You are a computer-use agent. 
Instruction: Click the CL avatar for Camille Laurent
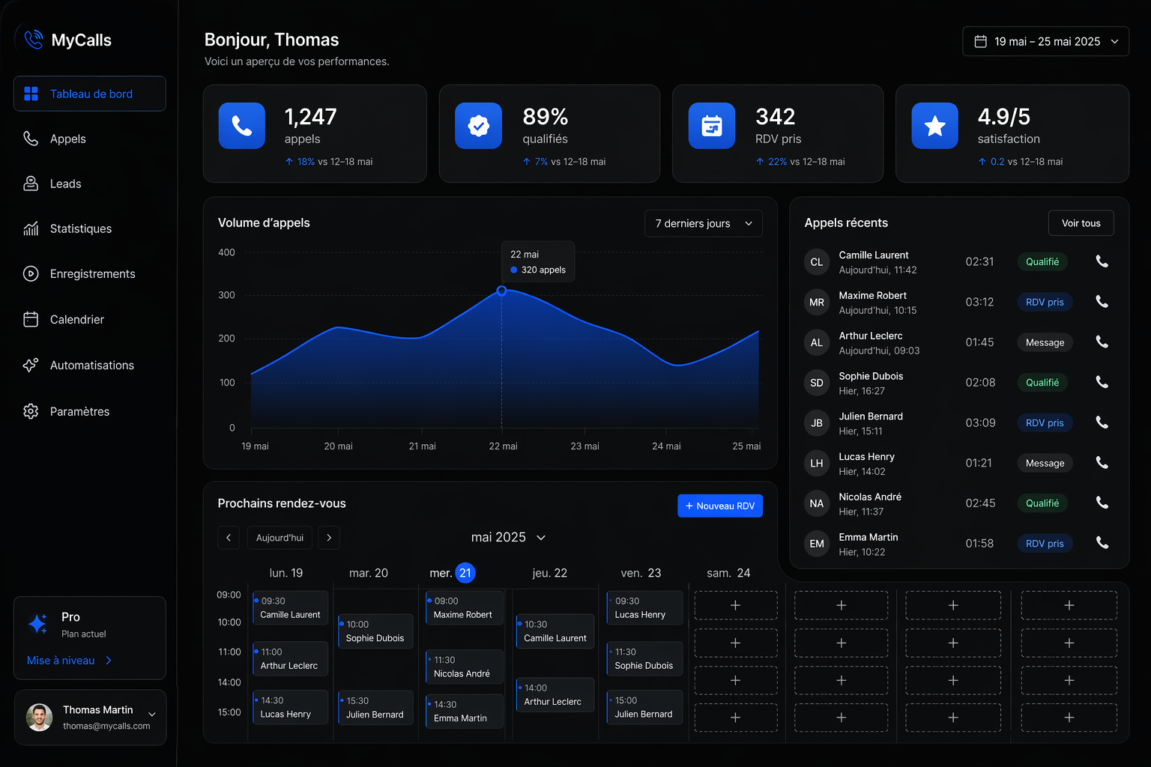click(817, 262)
